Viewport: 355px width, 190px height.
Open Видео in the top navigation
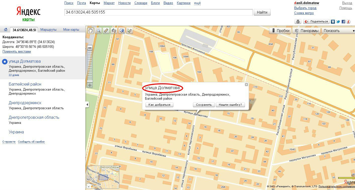pyautogui.click(x=168, y=3)
